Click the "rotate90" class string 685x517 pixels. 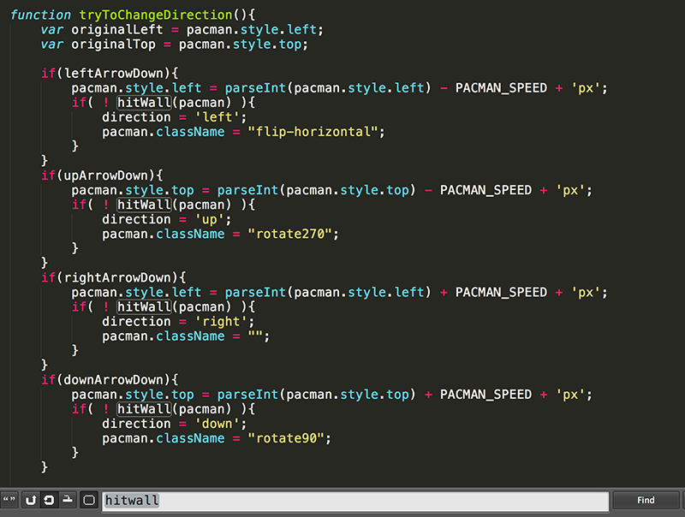point(286,438)
